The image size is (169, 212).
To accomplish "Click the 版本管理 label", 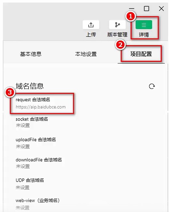I will [117, 35].
